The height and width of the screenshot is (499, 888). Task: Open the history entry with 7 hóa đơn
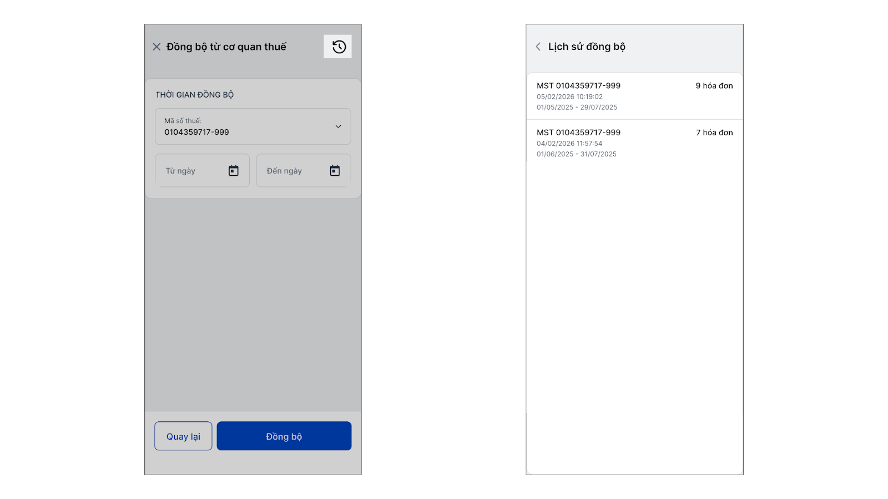[x=634, y=143]
